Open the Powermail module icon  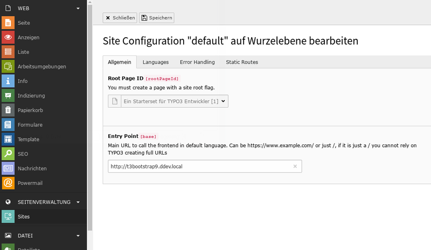pos(8,183)
